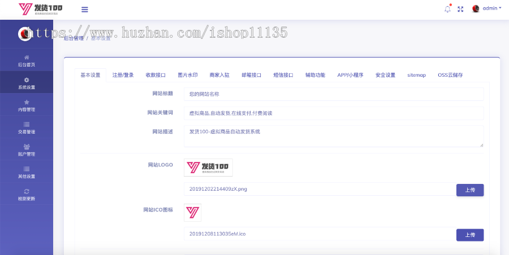Select 检测更新 in sidebar

(x=27, y=194)
